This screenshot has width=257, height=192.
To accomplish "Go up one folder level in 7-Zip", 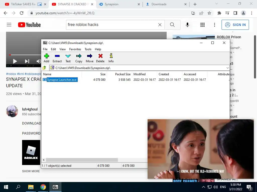I will [x=44, y=68].
